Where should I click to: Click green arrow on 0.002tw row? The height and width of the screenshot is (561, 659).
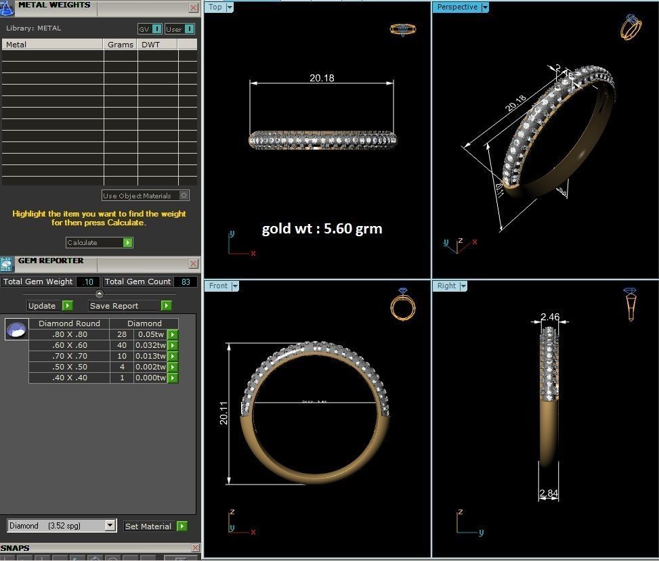pyautogui.click(x=172, y=367)
